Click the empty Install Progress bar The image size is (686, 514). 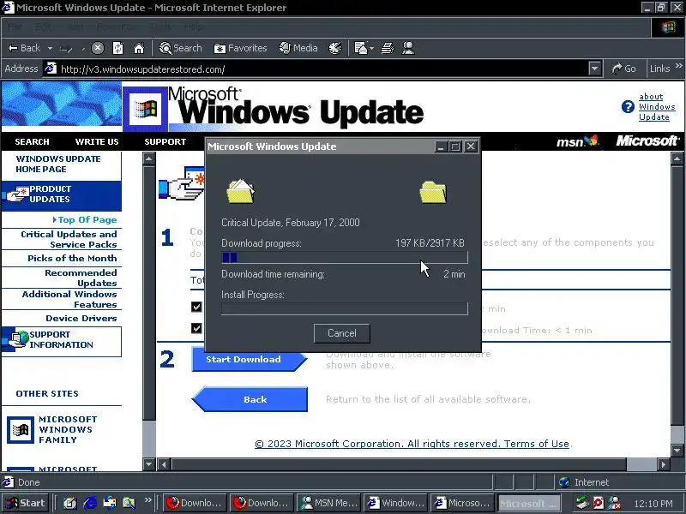pyautogui.click(x=345, y=308)
